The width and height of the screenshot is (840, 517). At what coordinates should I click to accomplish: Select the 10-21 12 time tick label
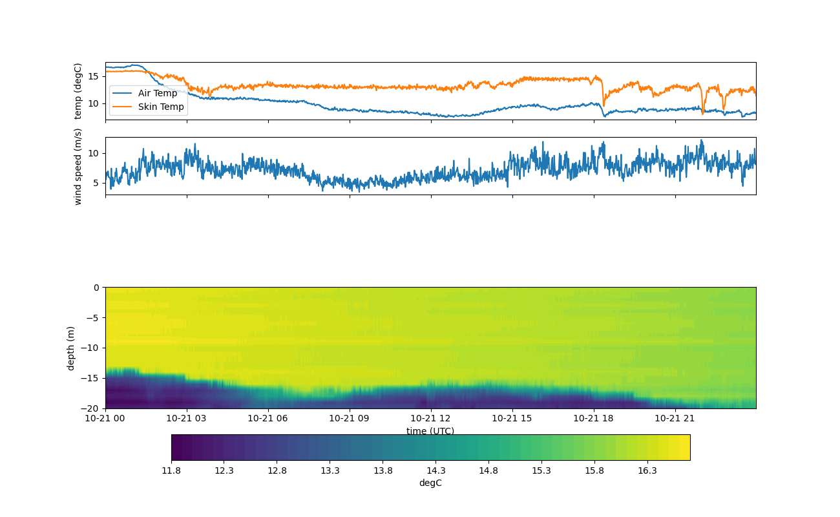[430, 418]
